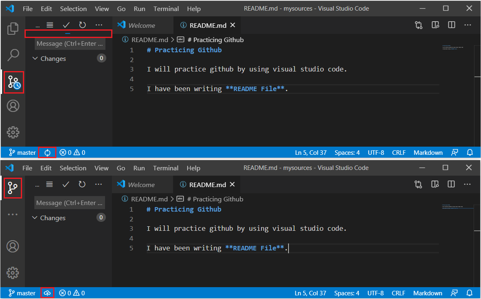Open notifications bell in bottom status bar

[469, 293]
